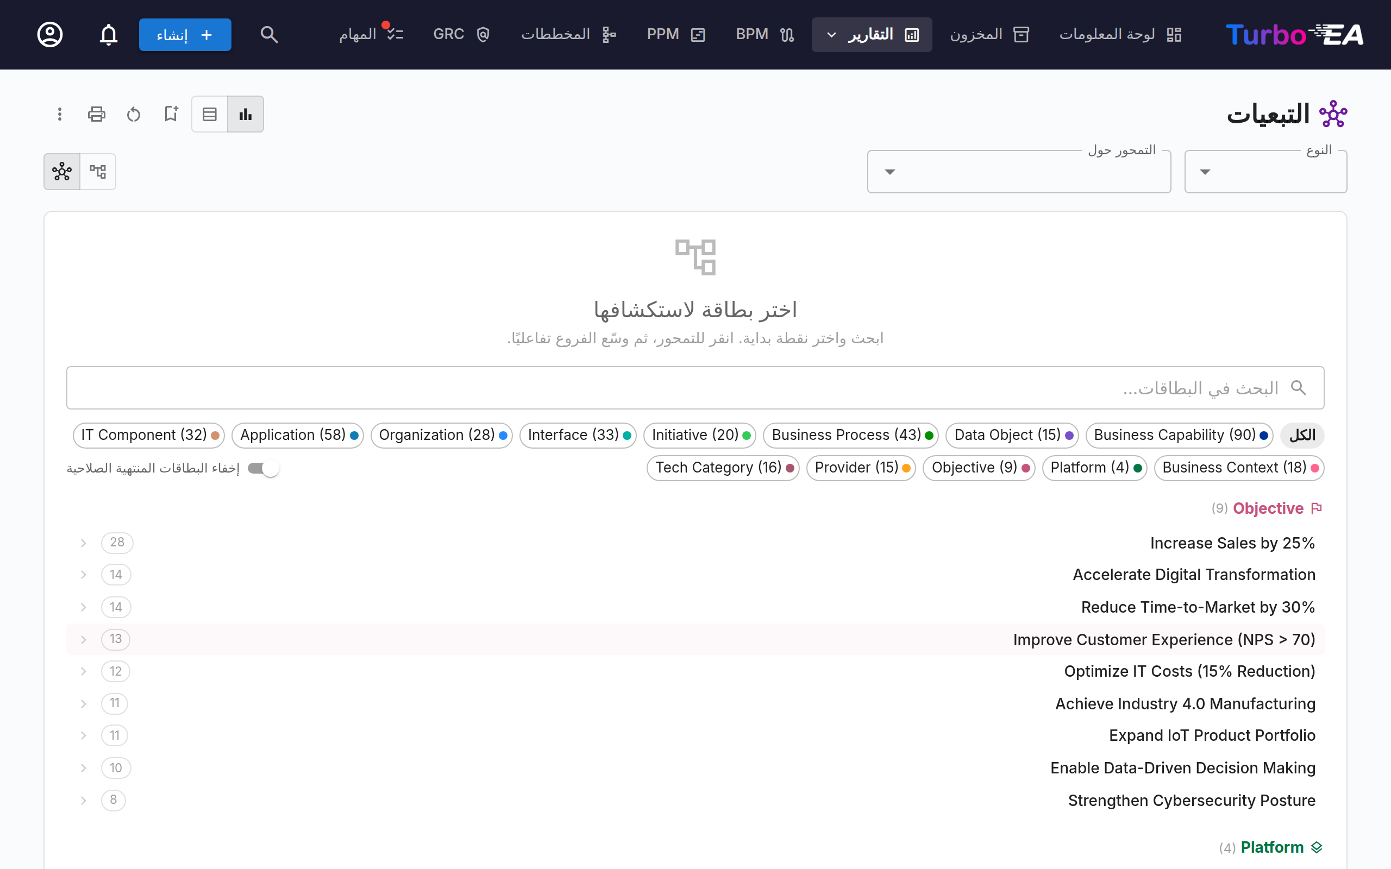
Task: Filter by Data Object (15)
Action: click(x=1012, y=435)
